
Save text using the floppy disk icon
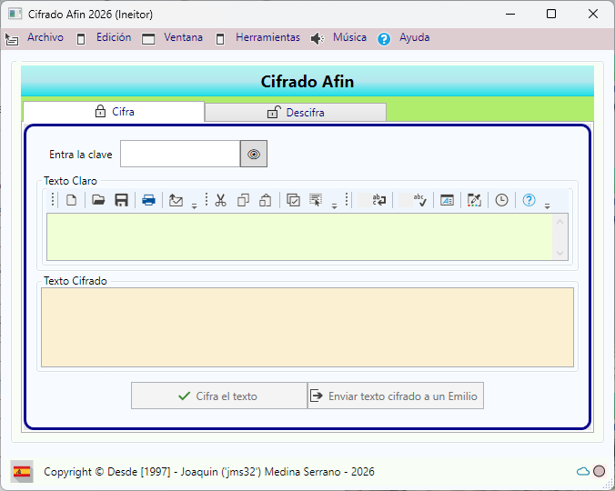[121, 200]
